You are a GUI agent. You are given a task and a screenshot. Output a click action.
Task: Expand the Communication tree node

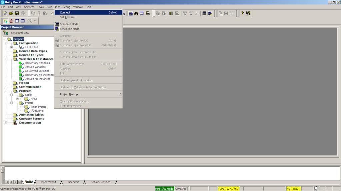[6, 87]
